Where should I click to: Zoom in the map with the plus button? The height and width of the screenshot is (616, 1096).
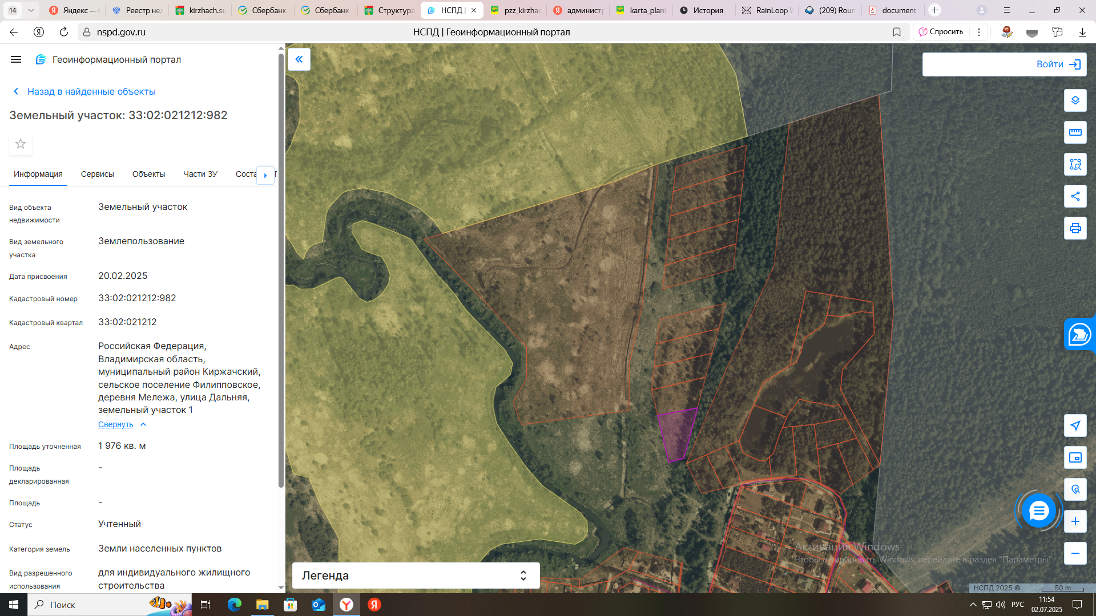[1075, 521]
